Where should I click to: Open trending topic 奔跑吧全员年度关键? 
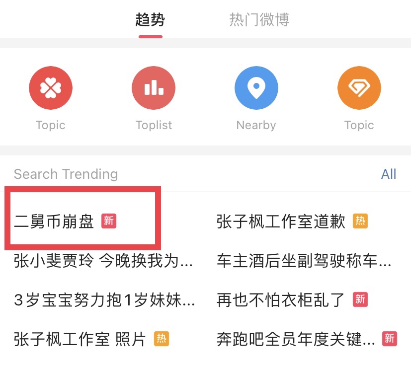(x=296, y=339)
